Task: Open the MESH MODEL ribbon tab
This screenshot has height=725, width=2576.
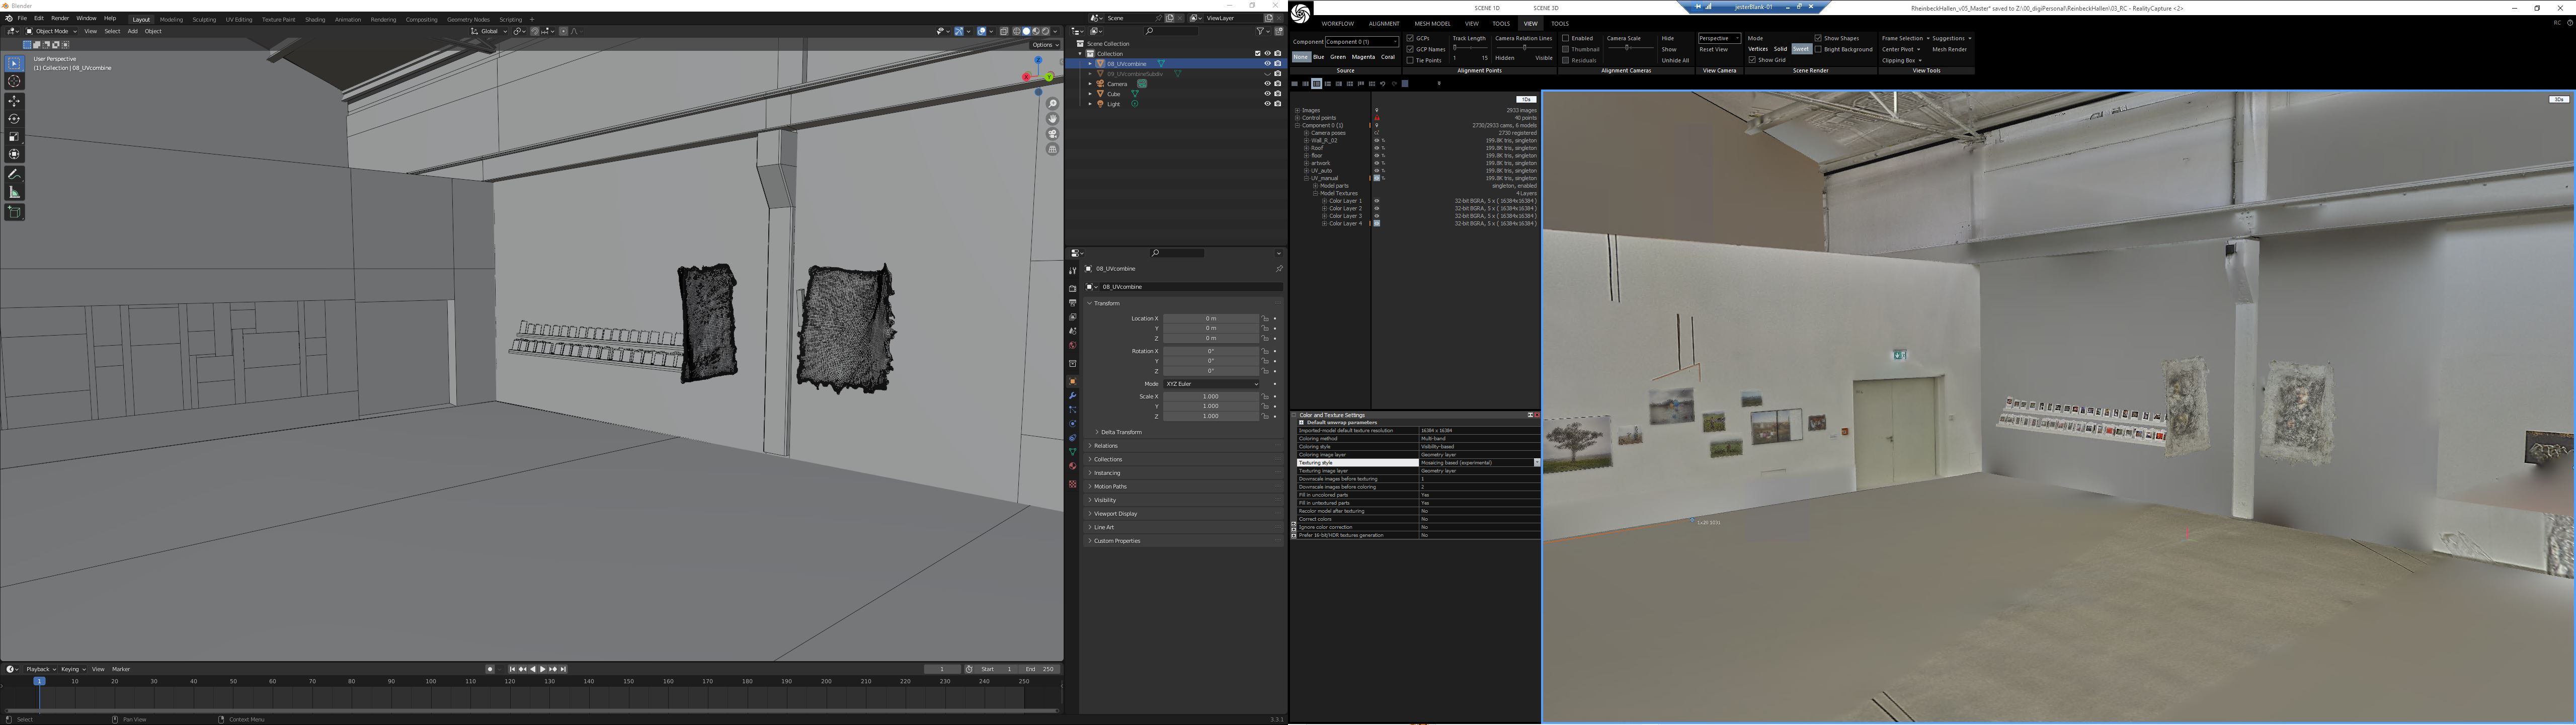Action: [x=1432, y=24]
